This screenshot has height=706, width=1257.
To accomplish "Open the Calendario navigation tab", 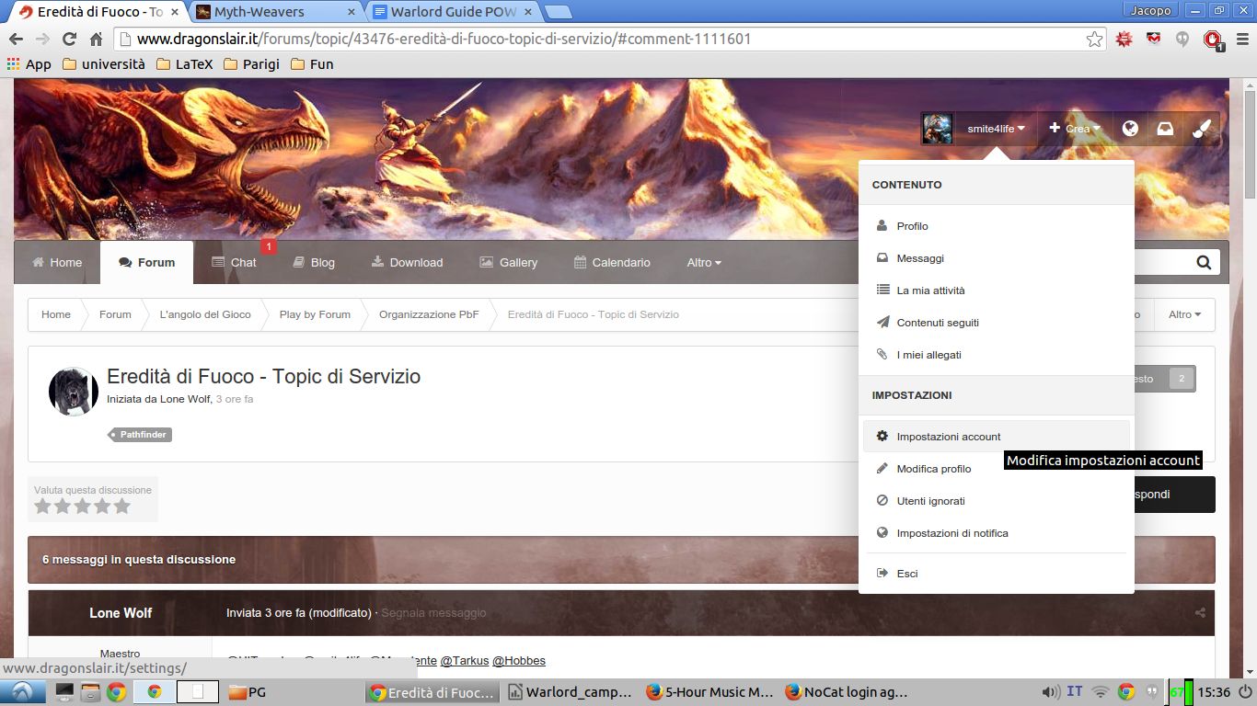I will (612, 263).
